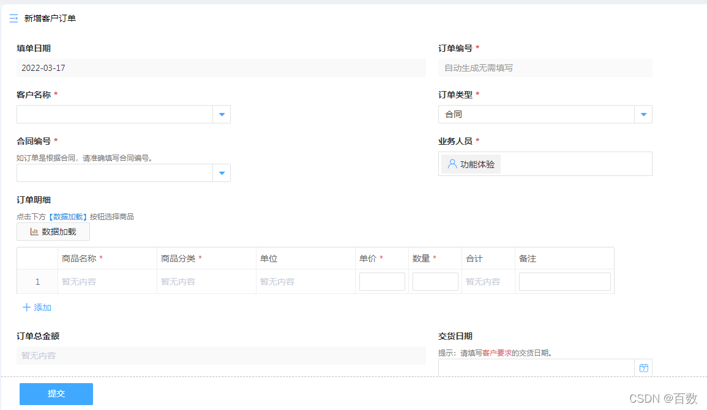The height and width of the screenshot is (410, 707).
Task: Click the 备注 column header
Action: click(564, 259)
